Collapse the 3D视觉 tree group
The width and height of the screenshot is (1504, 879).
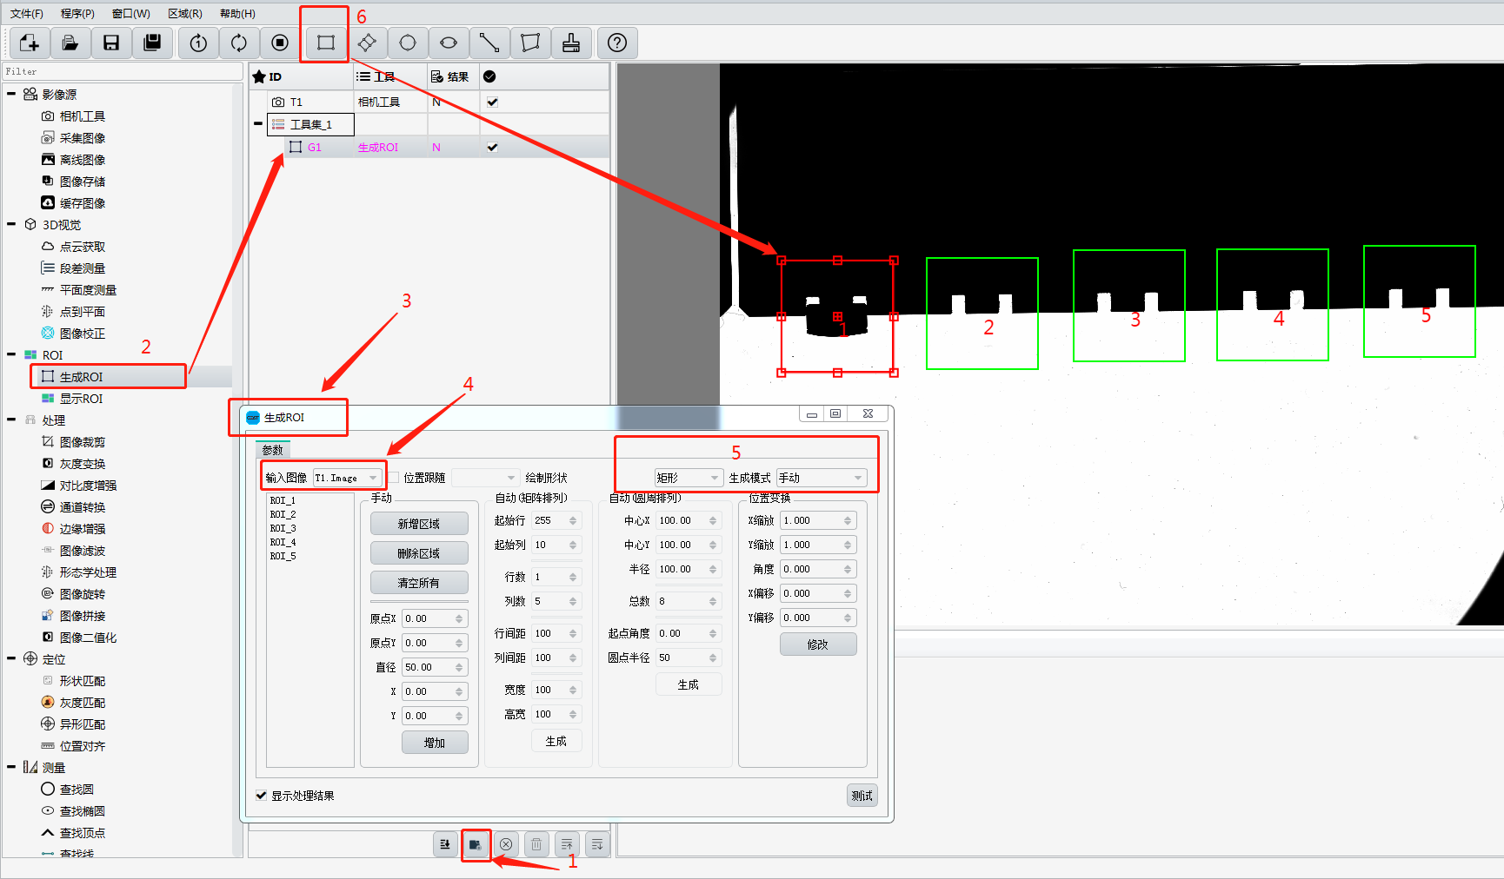coord(11,224)
